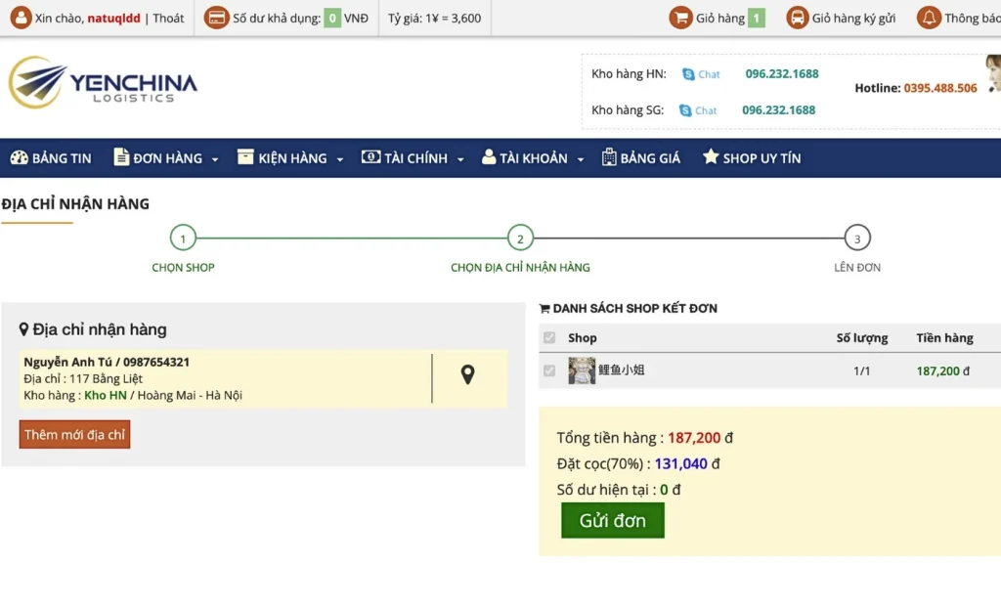Click the Thông báo bell icon
1001x609 pixels.
pos(929,18)
